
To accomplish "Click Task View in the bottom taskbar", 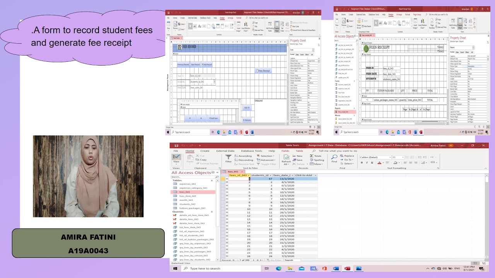I will pyautogui.click(x=266, y=268).
